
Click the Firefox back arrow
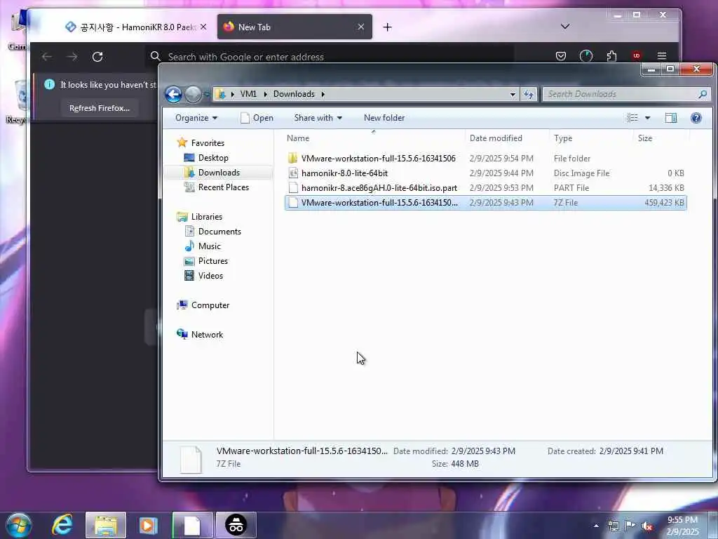(47, 57)
